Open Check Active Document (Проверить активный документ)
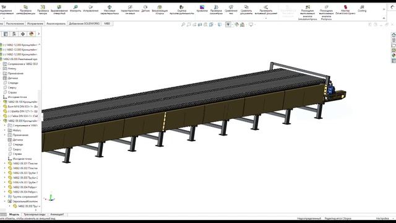The image size is (396, 223). pyautogui.click(x=266, y=10)
